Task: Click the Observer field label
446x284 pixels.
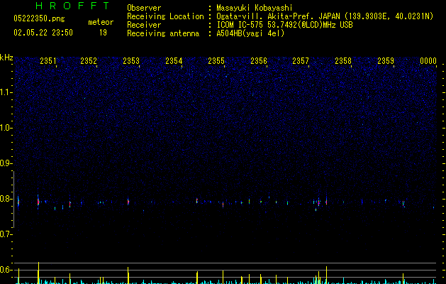Action: pos(144,8)
